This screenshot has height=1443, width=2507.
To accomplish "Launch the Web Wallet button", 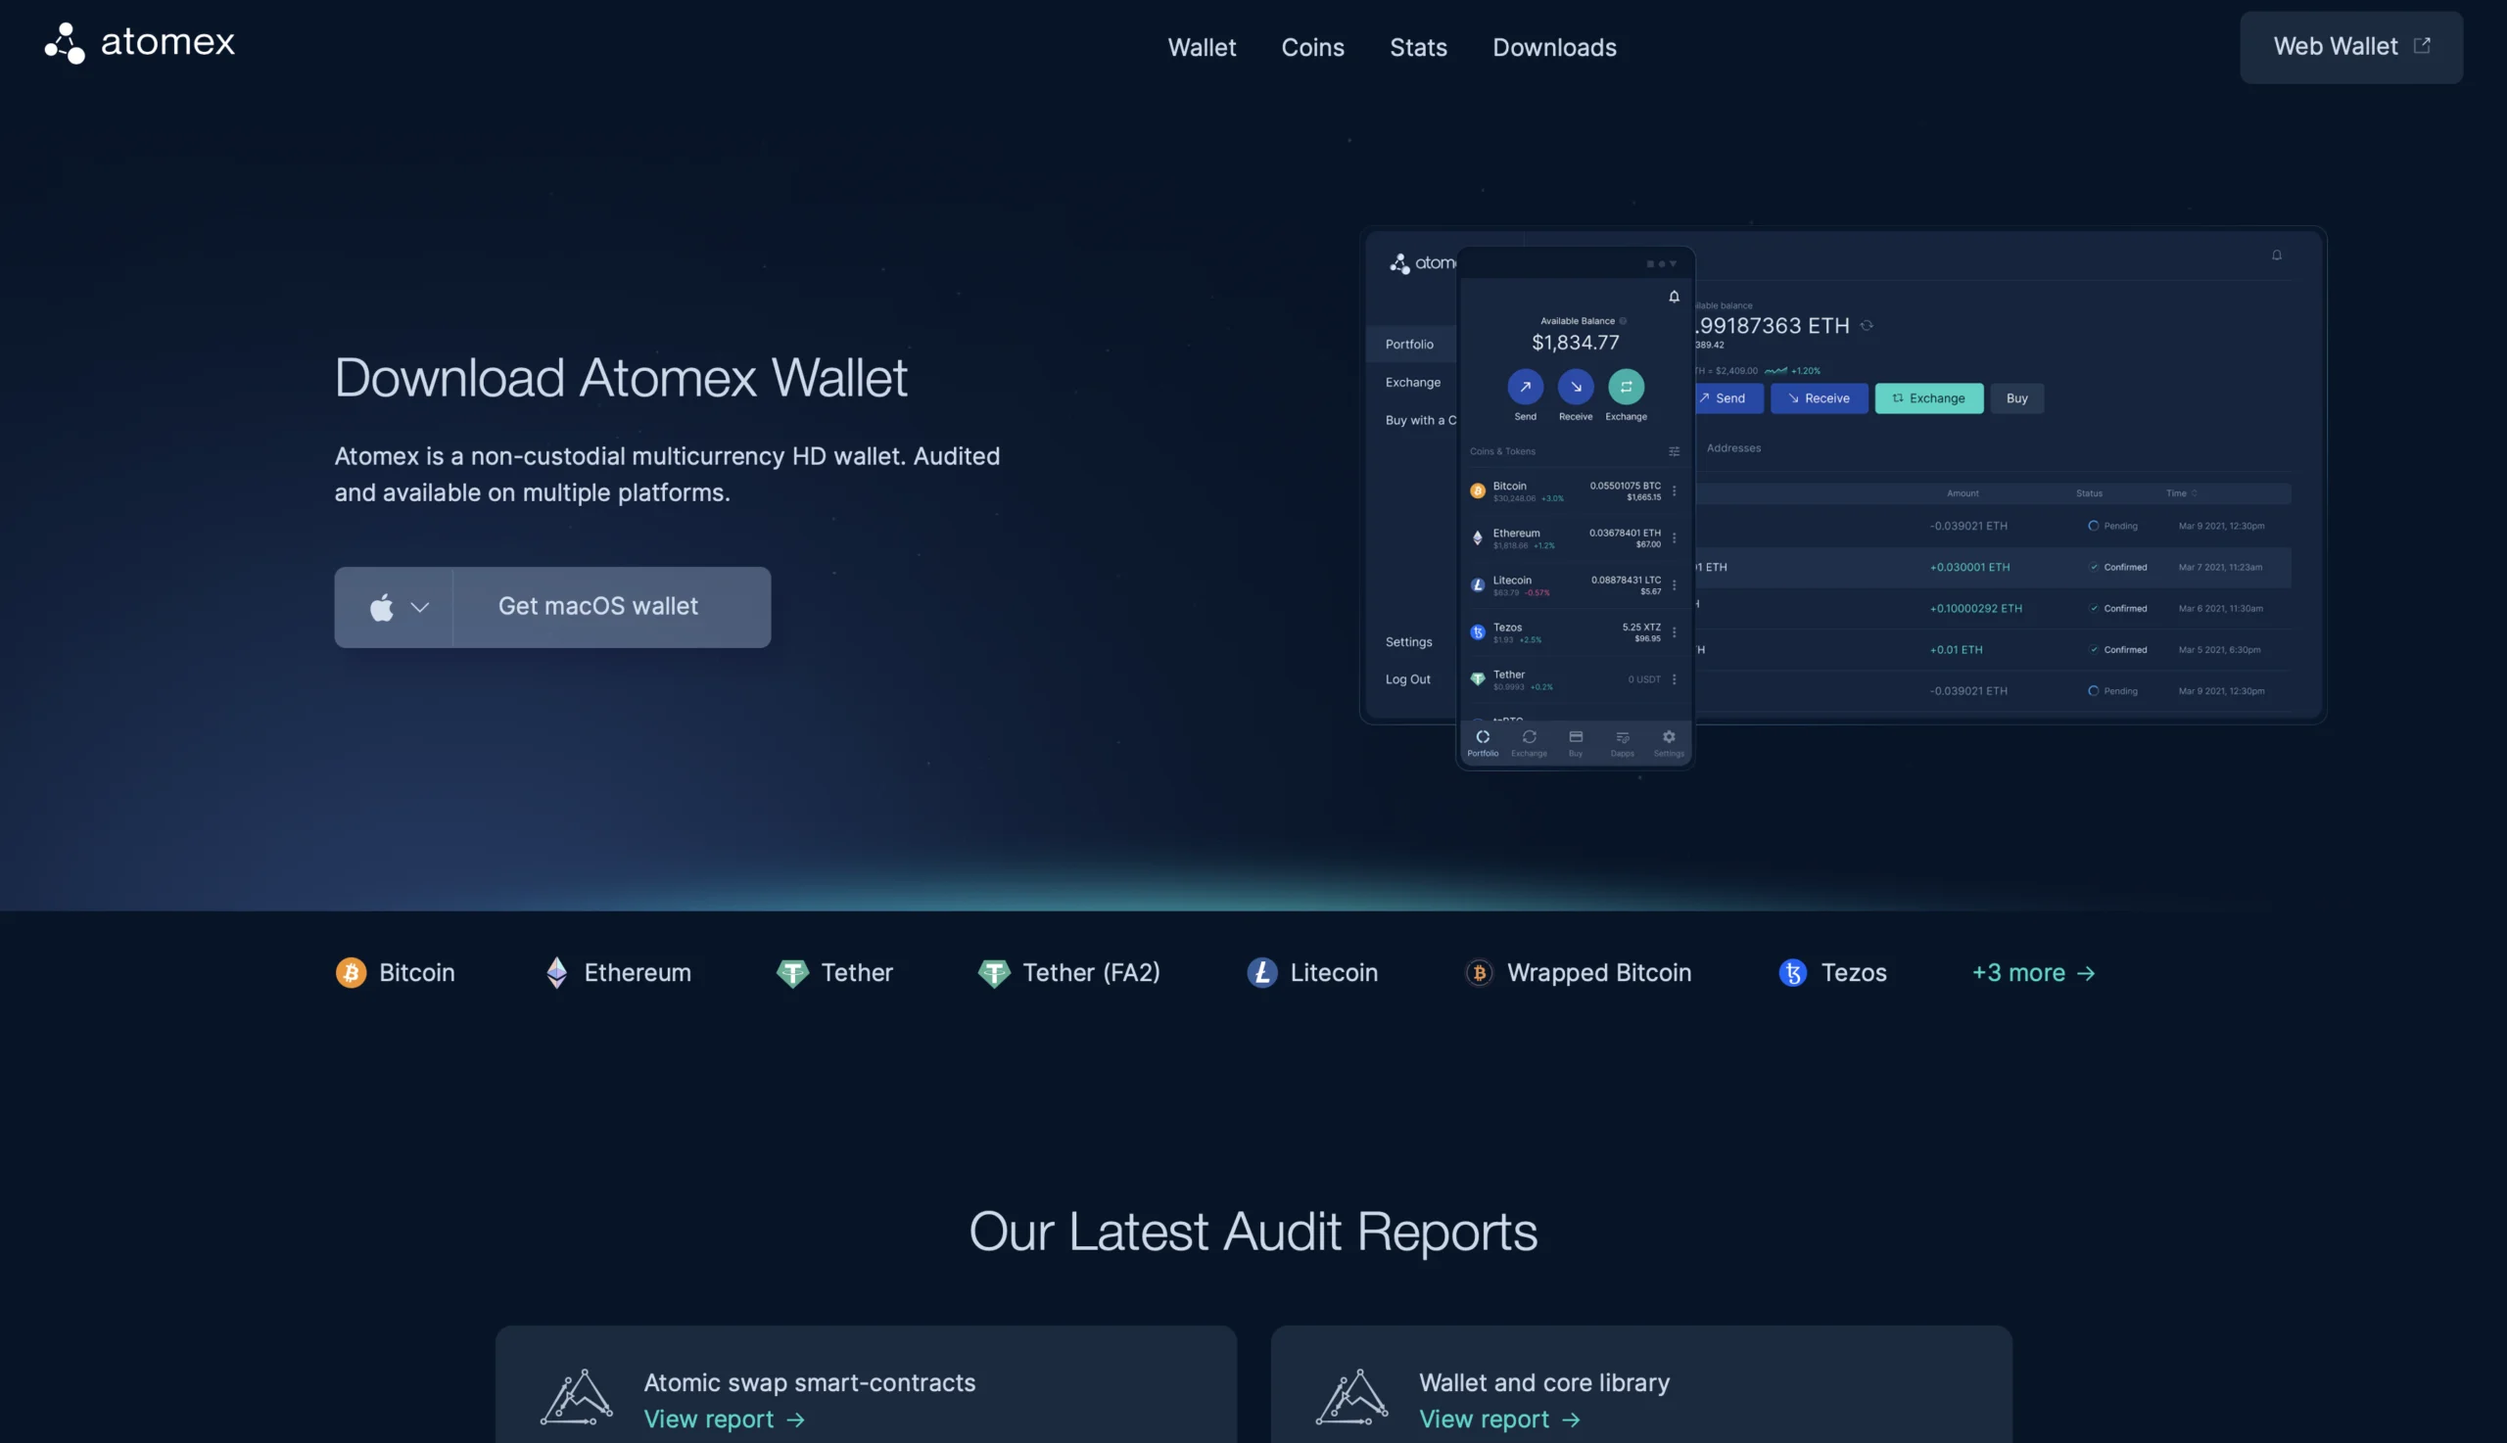I will click(x=2350, y=48).
